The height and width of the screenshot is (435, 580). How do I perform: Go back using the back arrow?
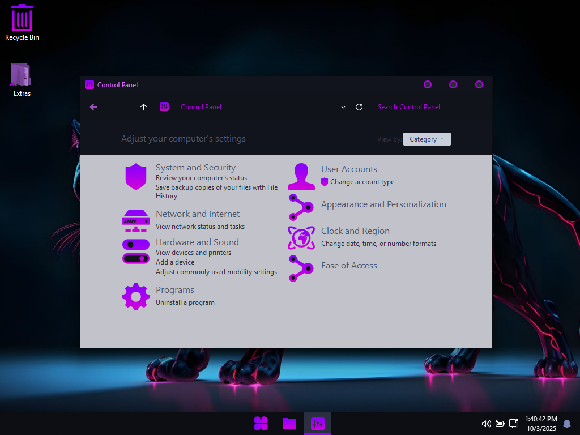93,107
